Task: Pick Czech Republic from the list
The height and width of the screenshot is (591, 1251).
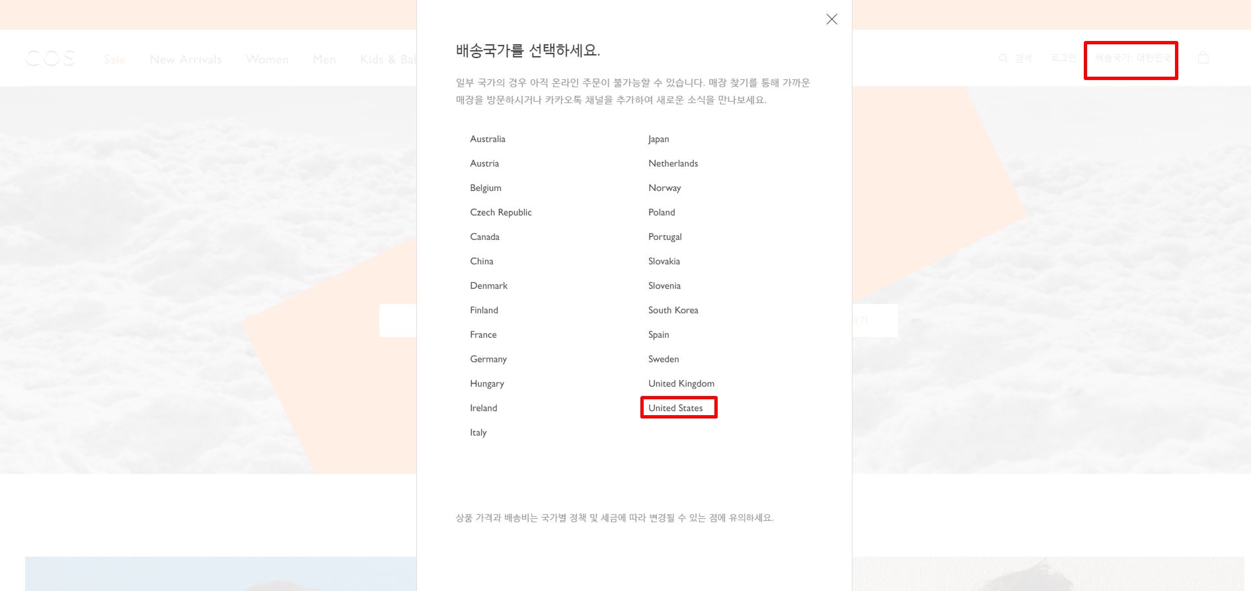Action: pyautogui.click(x=501, y=212)
